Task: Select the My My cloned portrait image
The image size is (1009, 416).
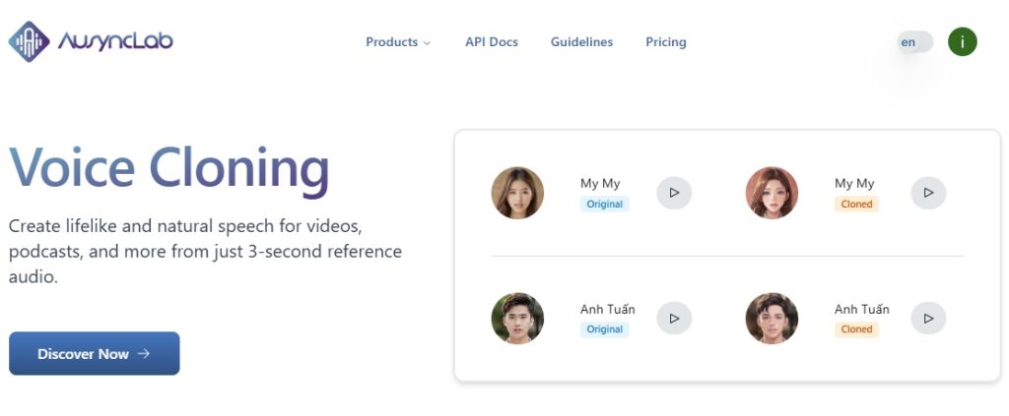Action: coord(772,193)
